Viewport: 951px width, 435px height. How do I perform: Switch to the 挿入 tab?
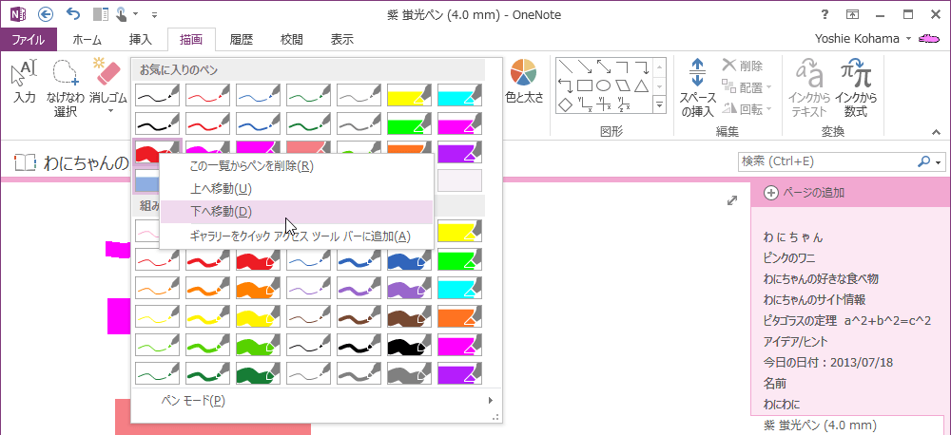[x=140, y=40]
